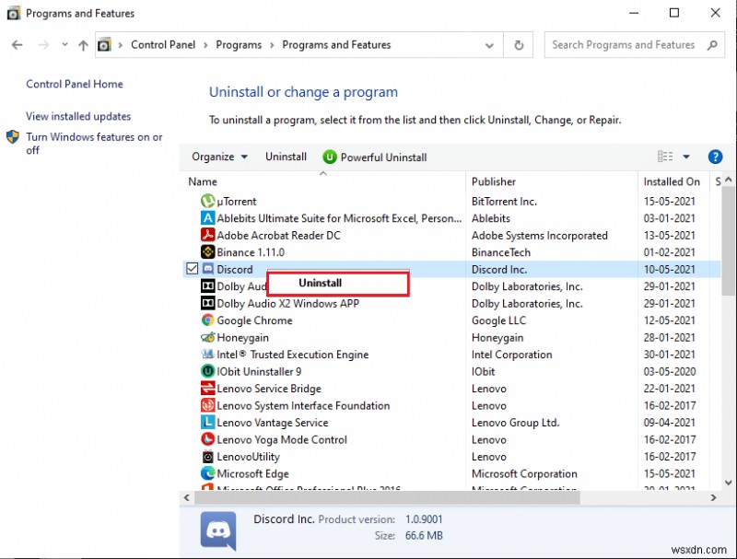Open View installed updates link
Screen dimensions: 737x559
point(78,117)
